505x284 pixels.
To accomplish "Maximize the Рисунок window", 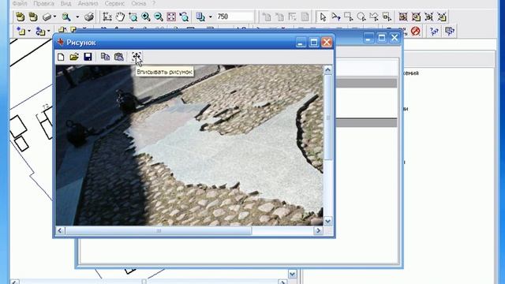I will pos(314,42).
